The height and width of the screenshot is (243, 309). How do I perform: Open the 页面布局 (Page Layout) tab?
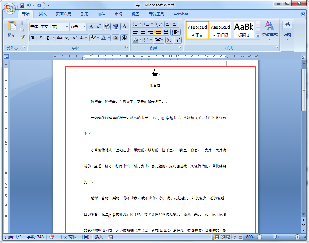pos(64,14)
